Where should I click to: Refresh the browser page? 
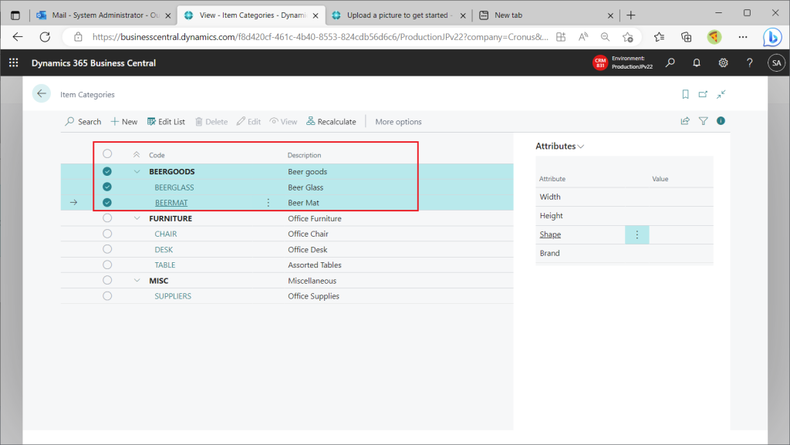tap(45, 37)
